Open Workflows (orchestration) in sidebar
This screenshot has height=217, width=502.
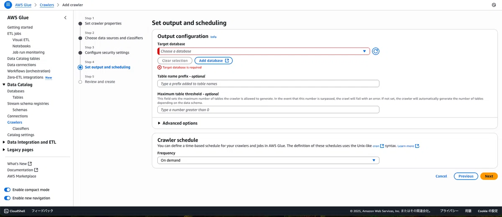coord(28,71)
